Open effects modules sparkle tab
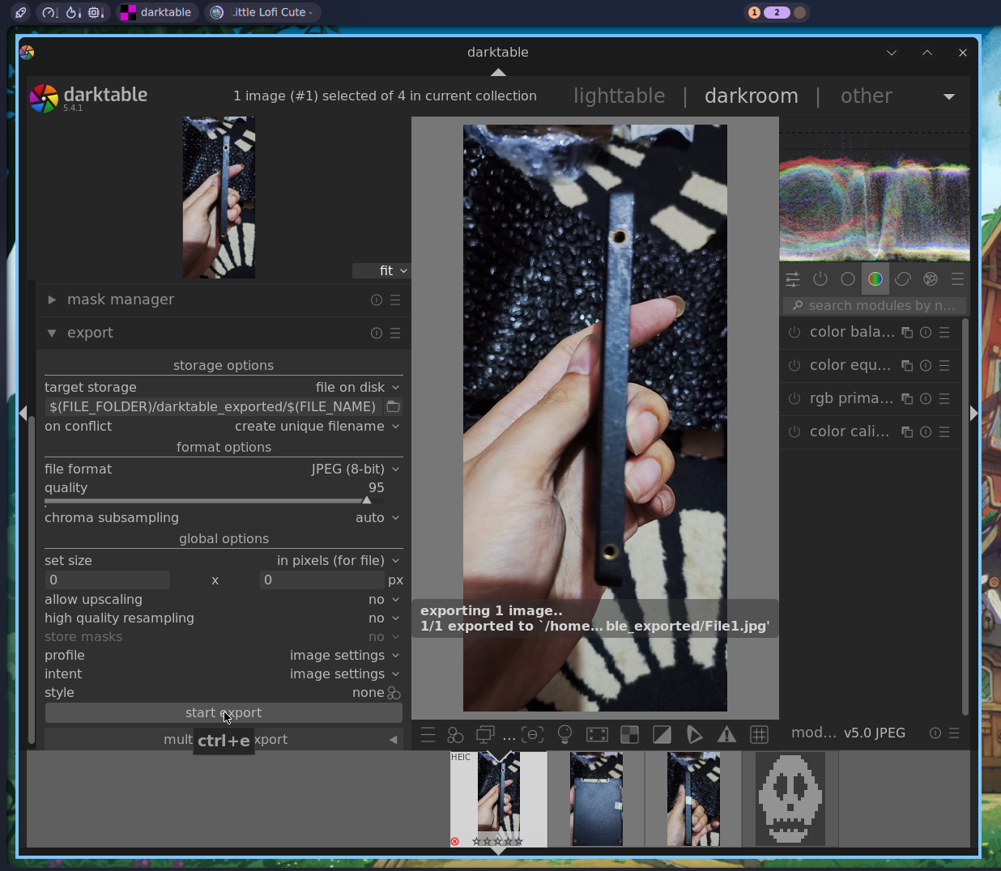This screenshot has height=871, width=1001. click(931, 279)
